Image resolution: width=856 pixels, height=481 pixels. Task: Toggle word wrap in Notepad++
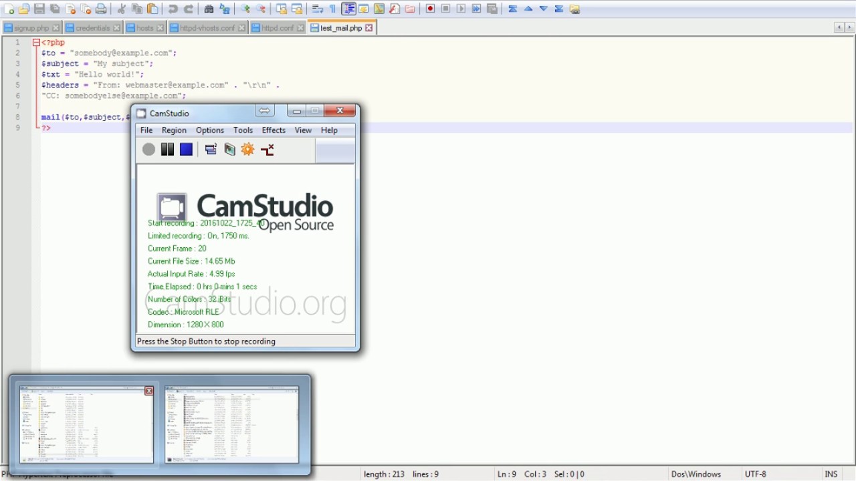316,9
